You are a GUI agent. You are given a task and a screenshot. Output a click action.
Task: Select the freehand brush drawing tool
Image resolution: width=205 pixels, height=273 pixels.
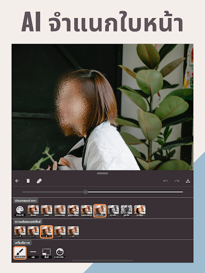[x=20, y=253]
